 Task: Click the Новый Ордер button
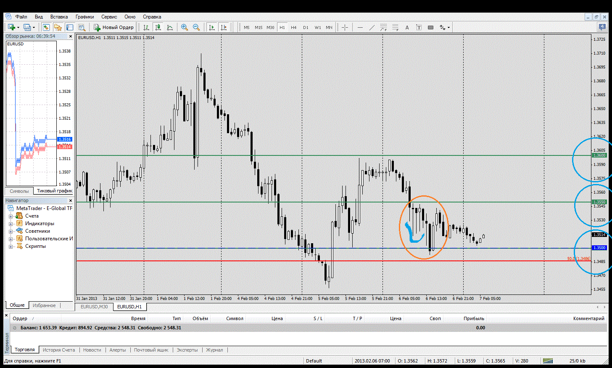tap(113, 27)
